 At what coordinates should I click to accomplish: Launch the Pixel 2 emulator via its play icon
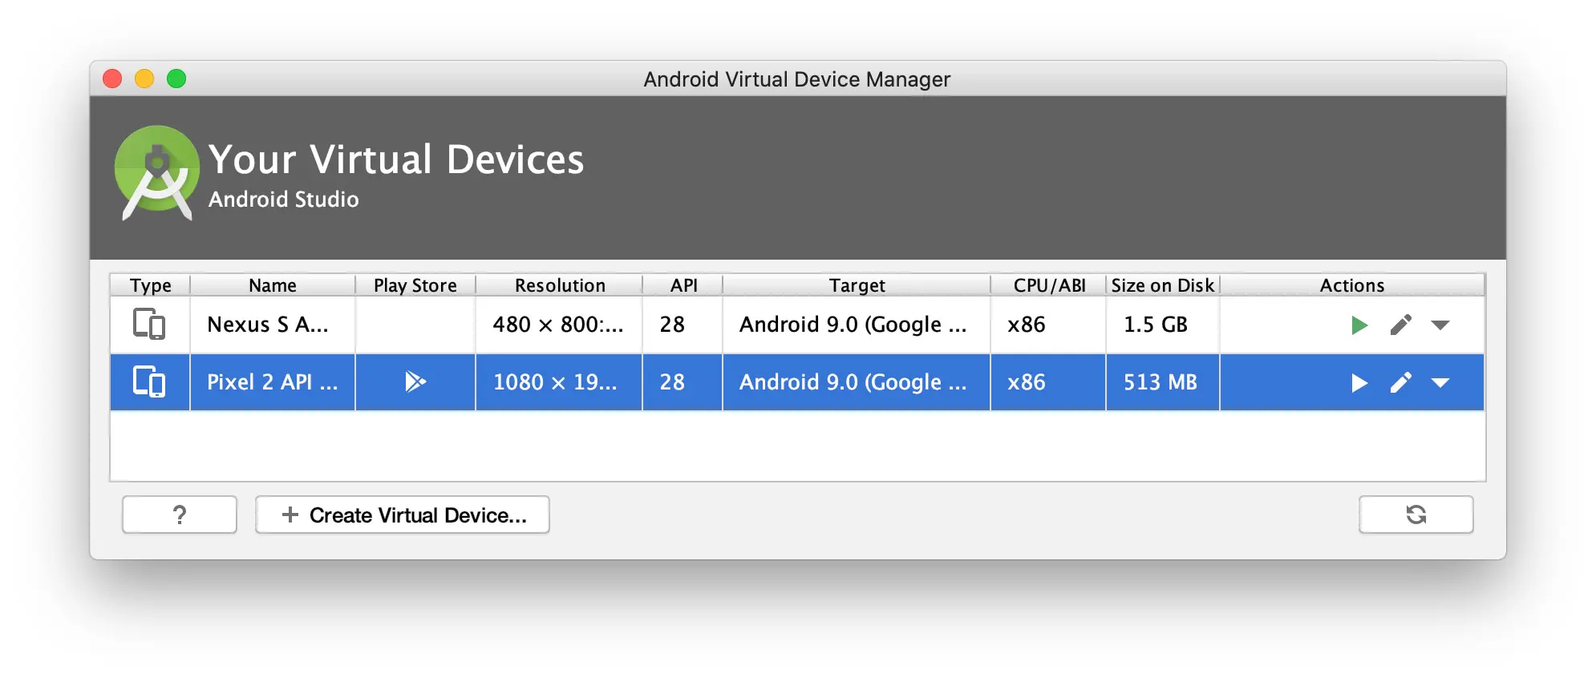click(1359, 382)
